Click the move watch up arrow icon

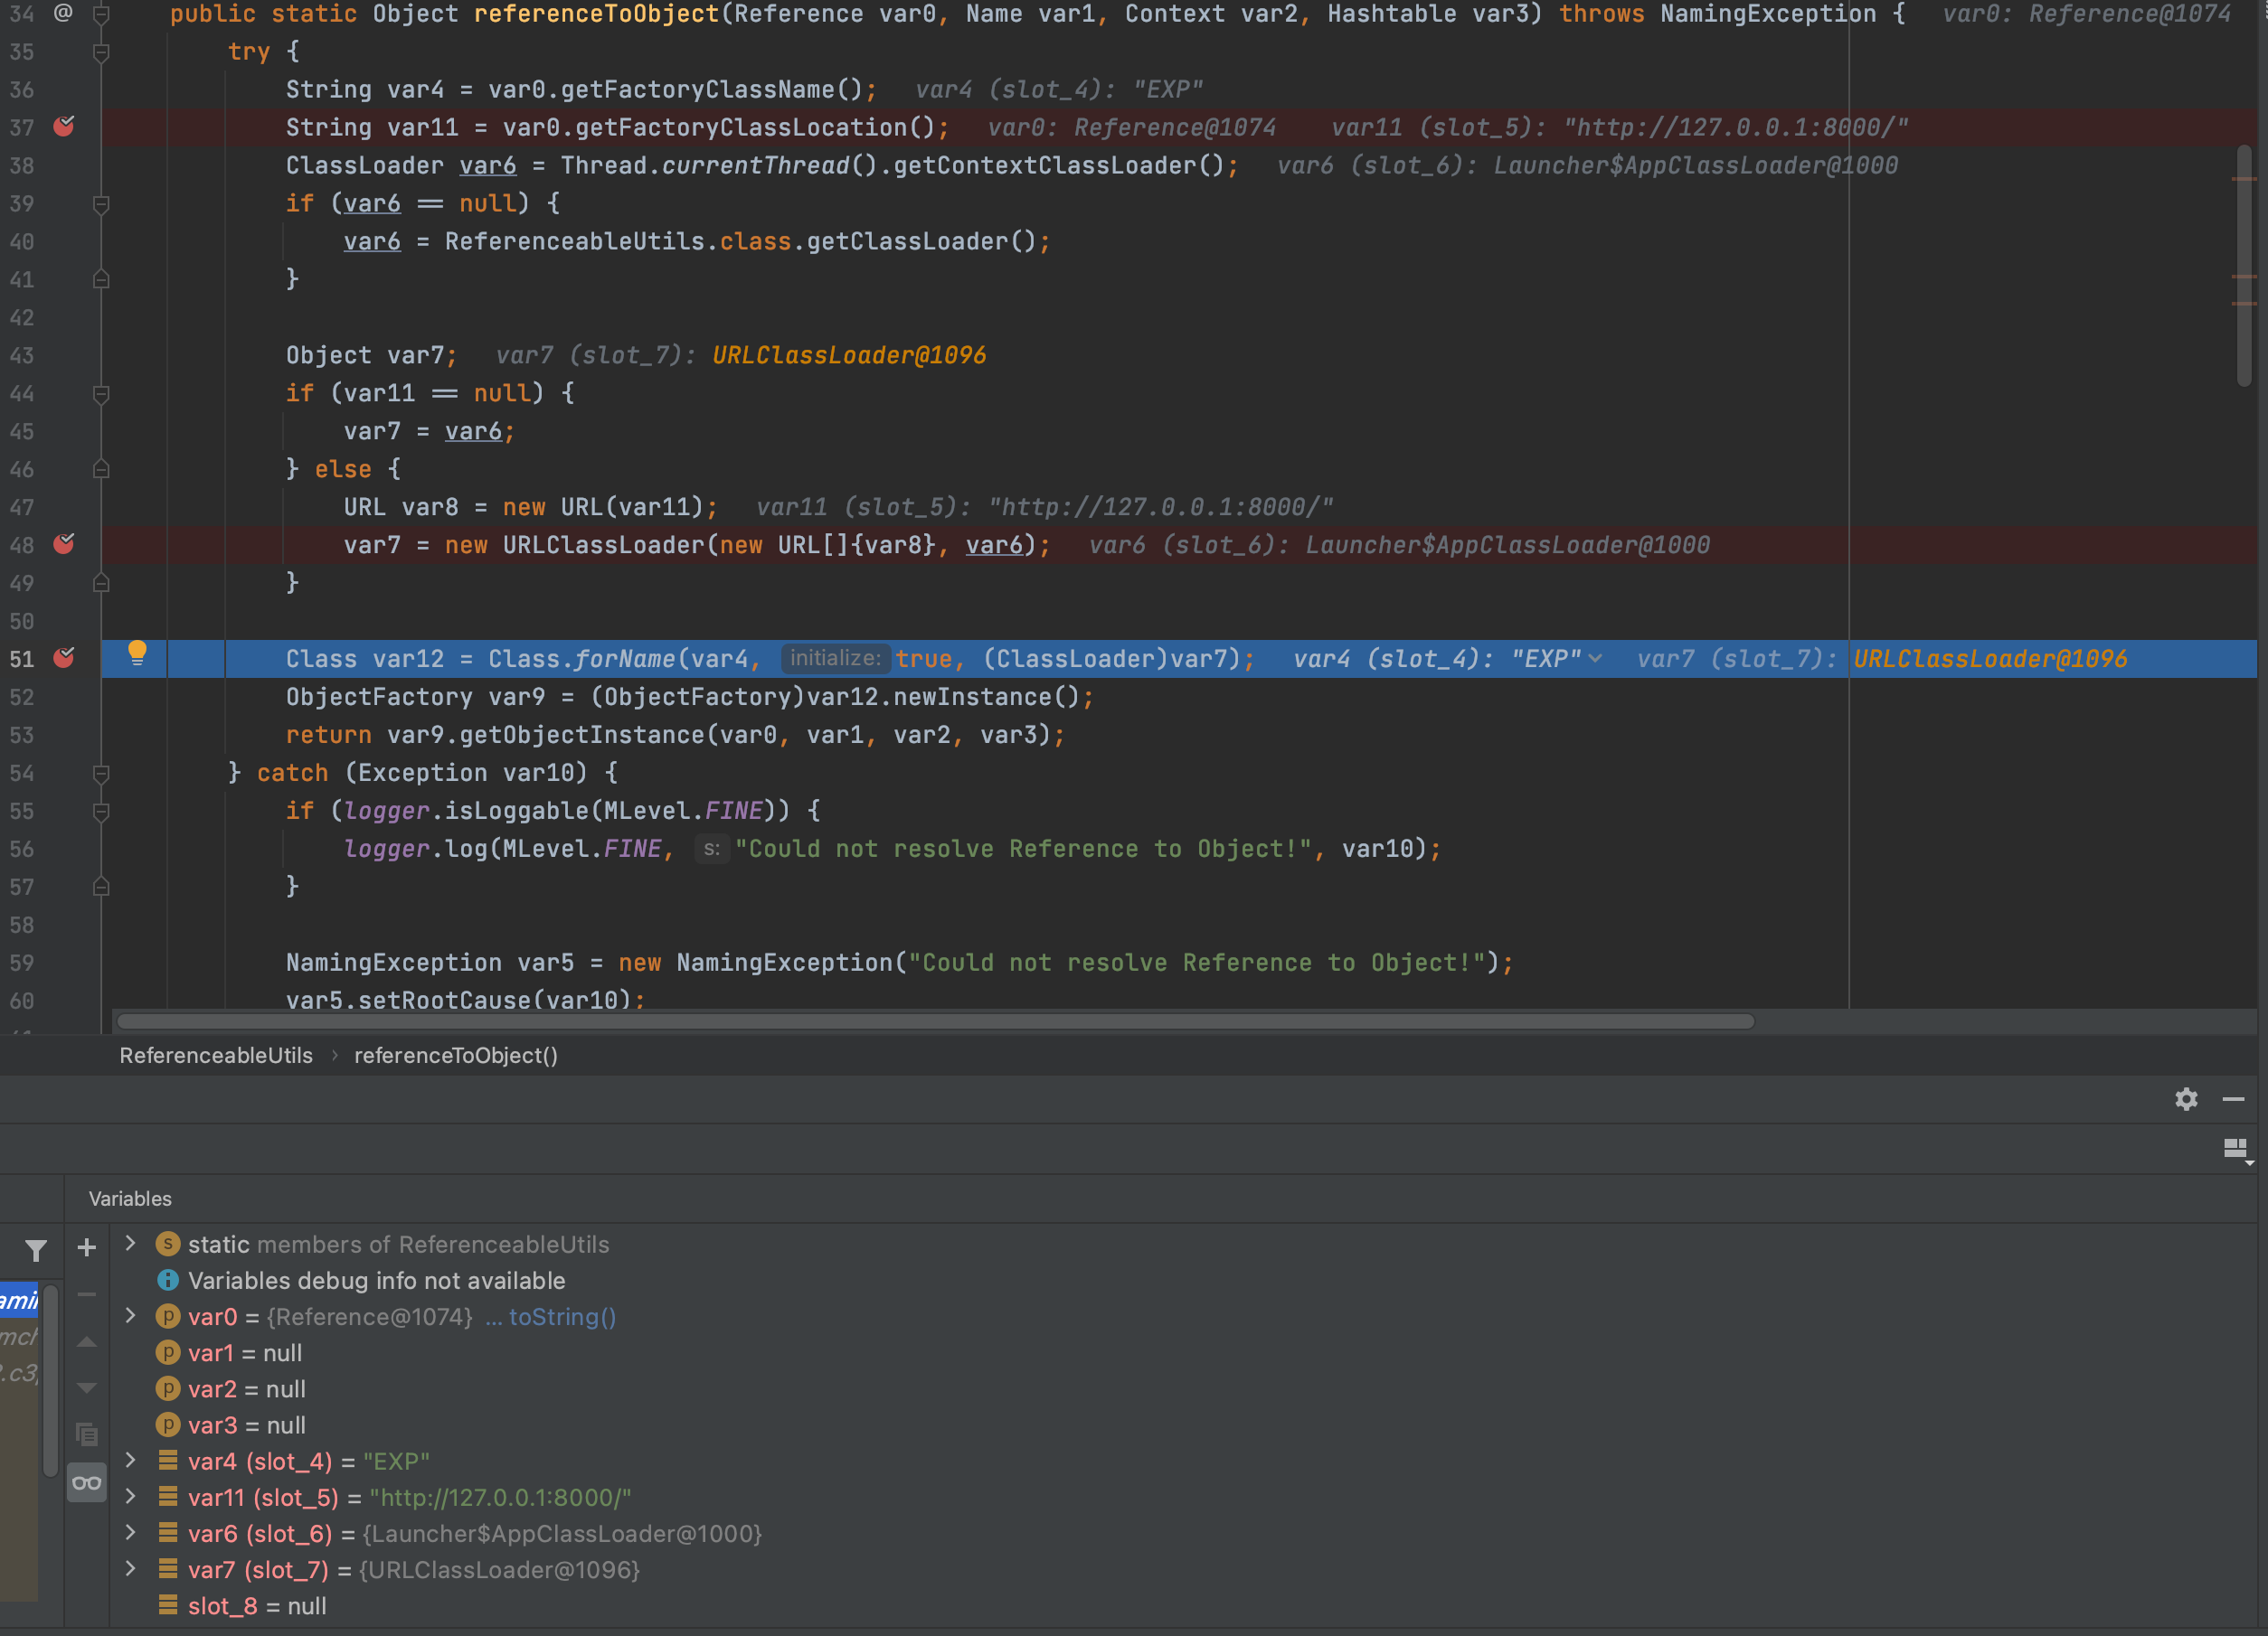[x=87, y=1342]
